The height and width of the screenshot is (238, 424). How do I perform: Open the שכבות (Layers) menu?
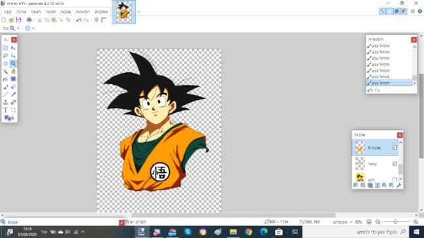(66, 12)
